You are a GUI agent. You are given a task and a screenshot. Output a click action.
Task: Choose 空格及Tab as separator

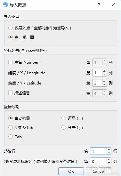point(11,127)
